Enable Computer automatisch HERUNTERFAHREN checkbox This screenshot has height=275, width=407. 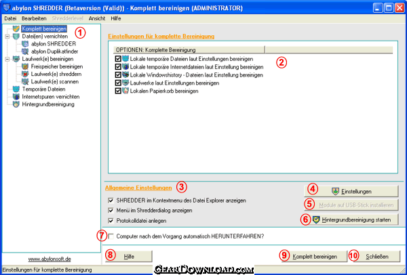(x=111, y=236)
